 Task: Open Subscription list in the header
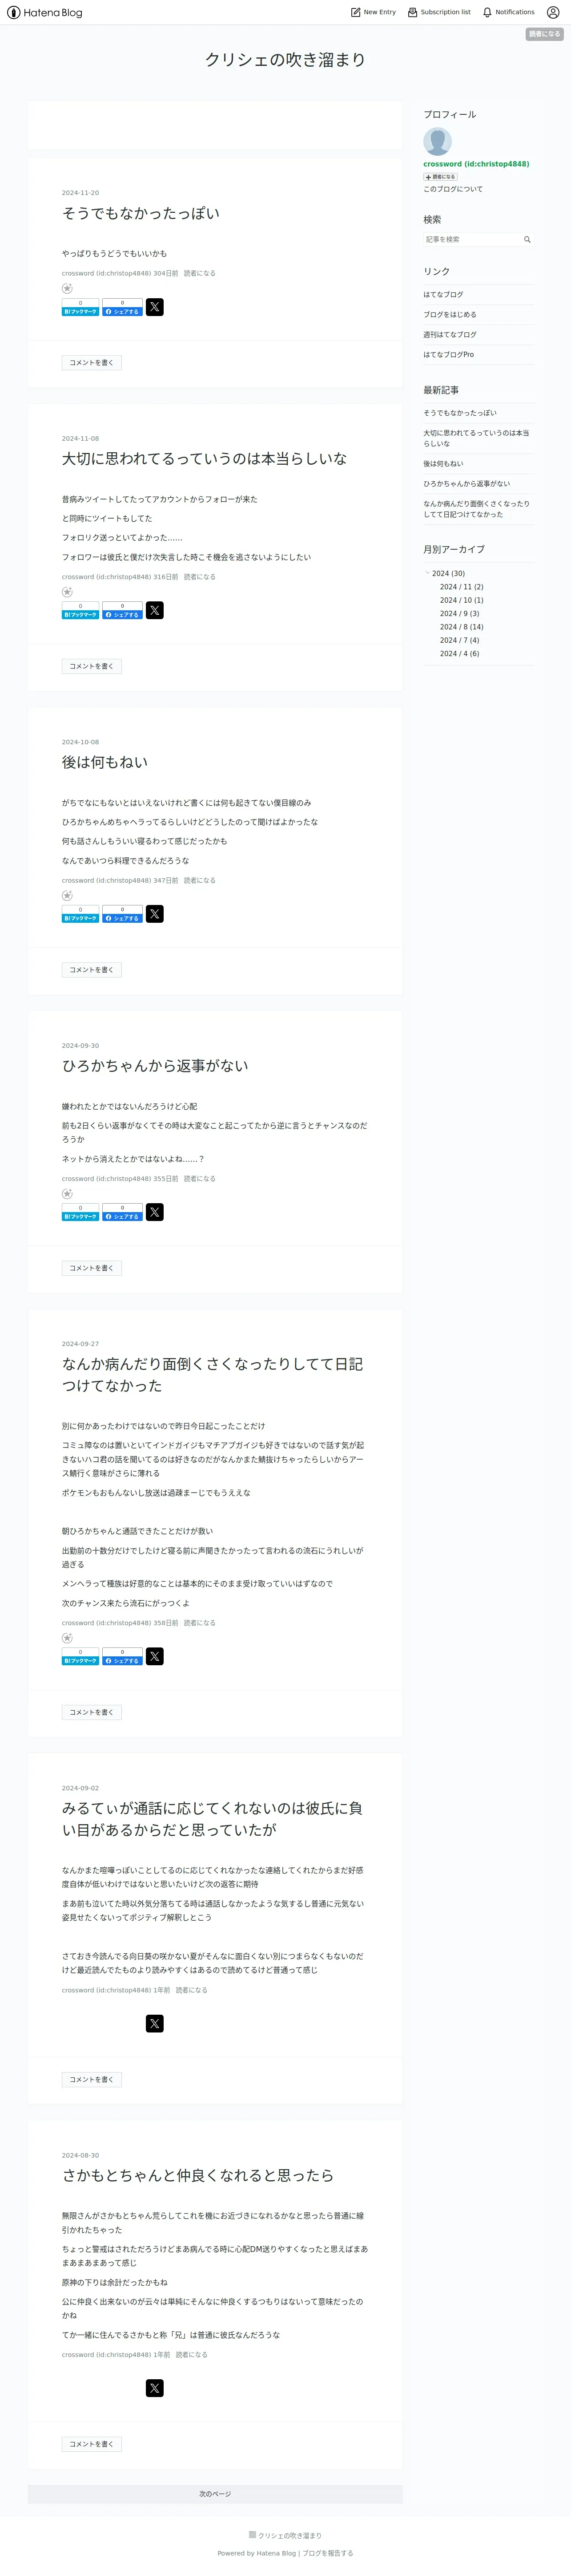[439, 12]
